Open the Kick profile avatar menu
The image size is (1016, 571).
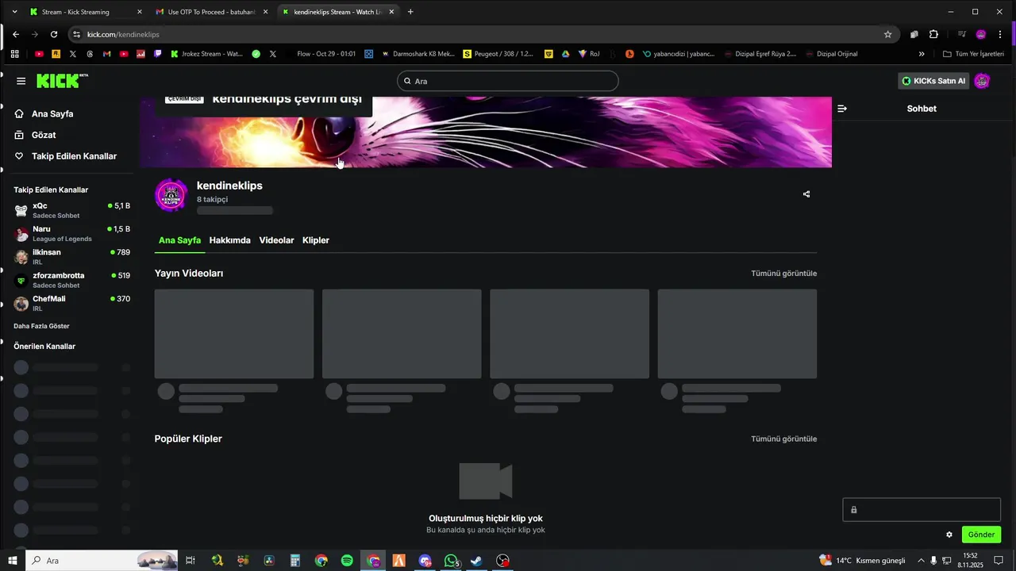pyautogui.click(x=982, y=81)
